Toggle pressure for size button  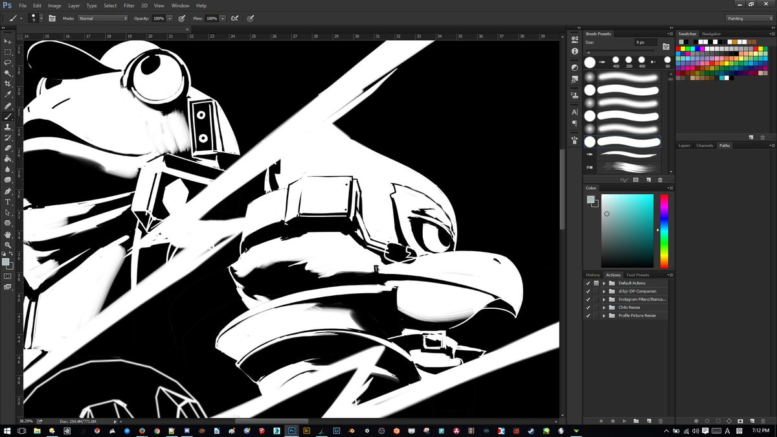tap(251, 18)
